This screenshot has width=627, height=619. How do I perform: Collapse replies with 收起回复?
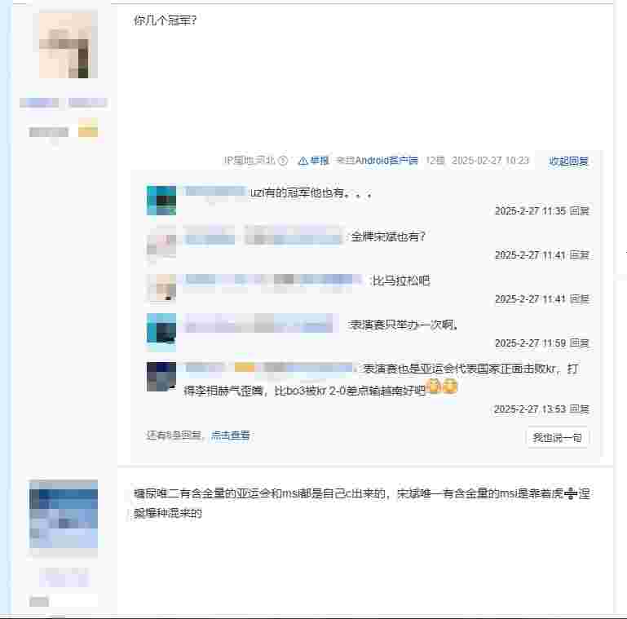tap(568, 161)
